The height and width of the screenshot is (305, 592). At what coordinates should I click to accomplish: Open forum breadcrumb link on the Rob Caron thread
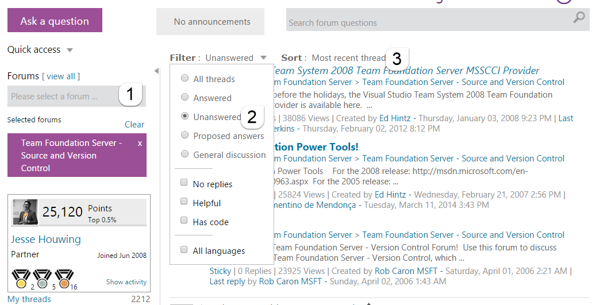coord(463,235)
